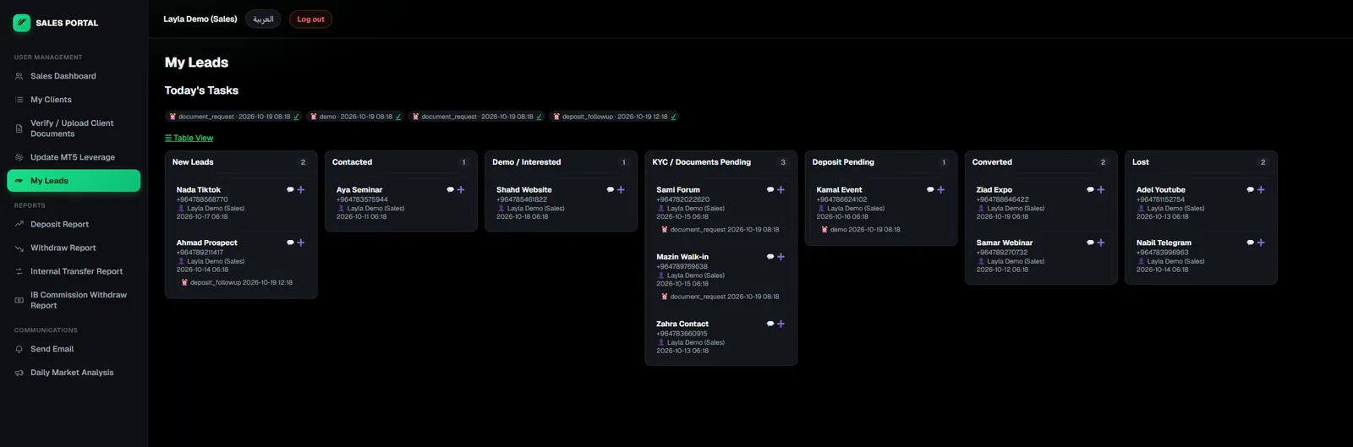Click plus icon on Shahd Website card
This screenshot has width=1353, height=447.
(x=621, y=190)
